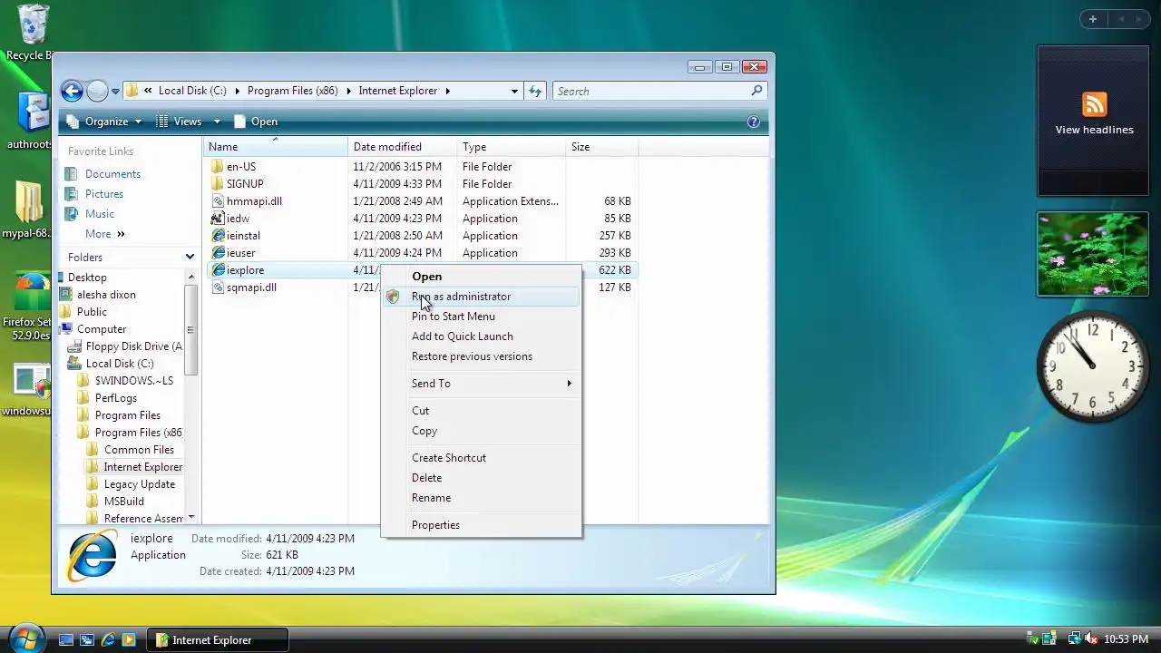Select the en-US folder icon
The width and height of the screenshot is (1161, 653).
tap(217, 167)
